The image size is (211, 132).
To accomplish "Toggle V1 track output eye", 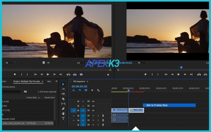I will (93, 110).
